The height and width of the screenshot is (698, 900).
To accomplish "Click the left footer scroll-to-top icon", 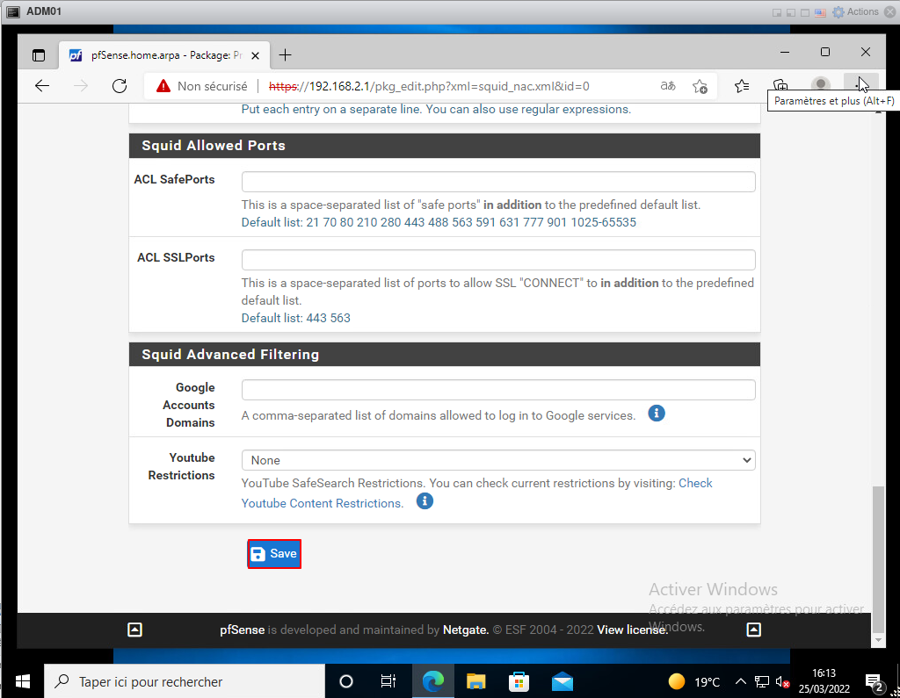I will (134, 630).
